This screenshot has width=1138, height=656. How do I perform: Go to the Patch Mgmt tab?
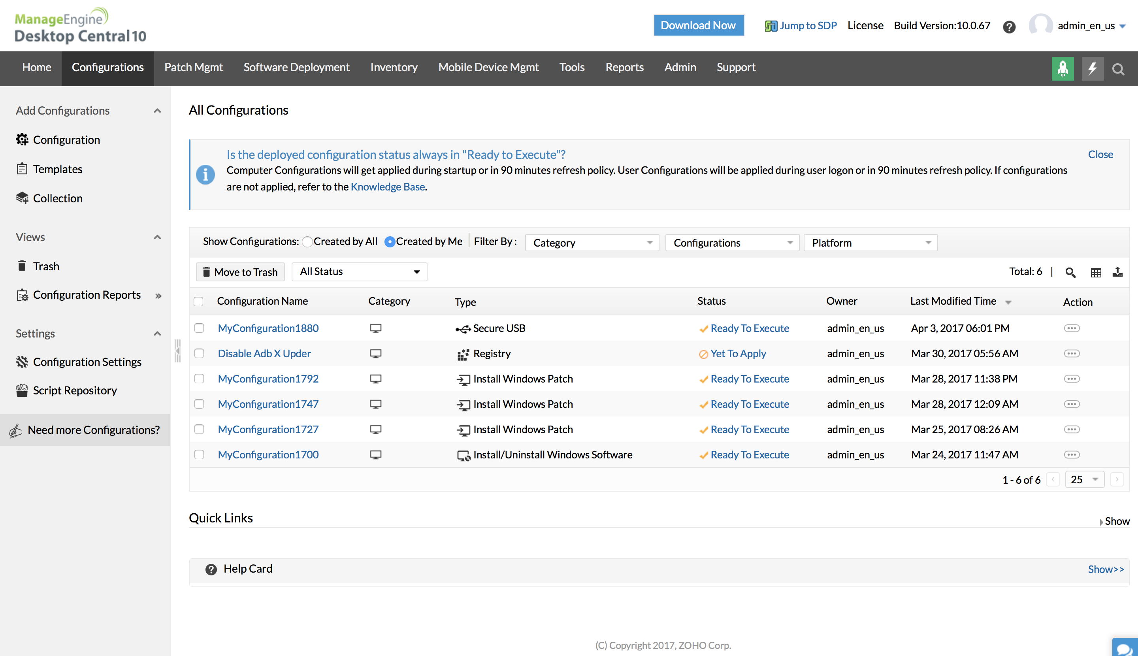coord(193,68)
